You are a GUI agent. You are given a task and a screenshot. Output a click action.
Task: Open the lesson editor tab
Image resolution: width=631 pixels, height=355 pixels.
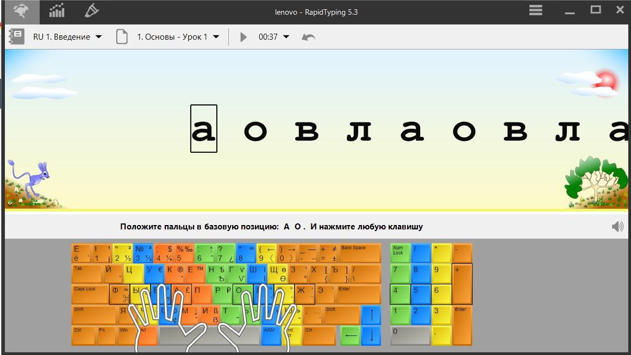click(92, 10)
